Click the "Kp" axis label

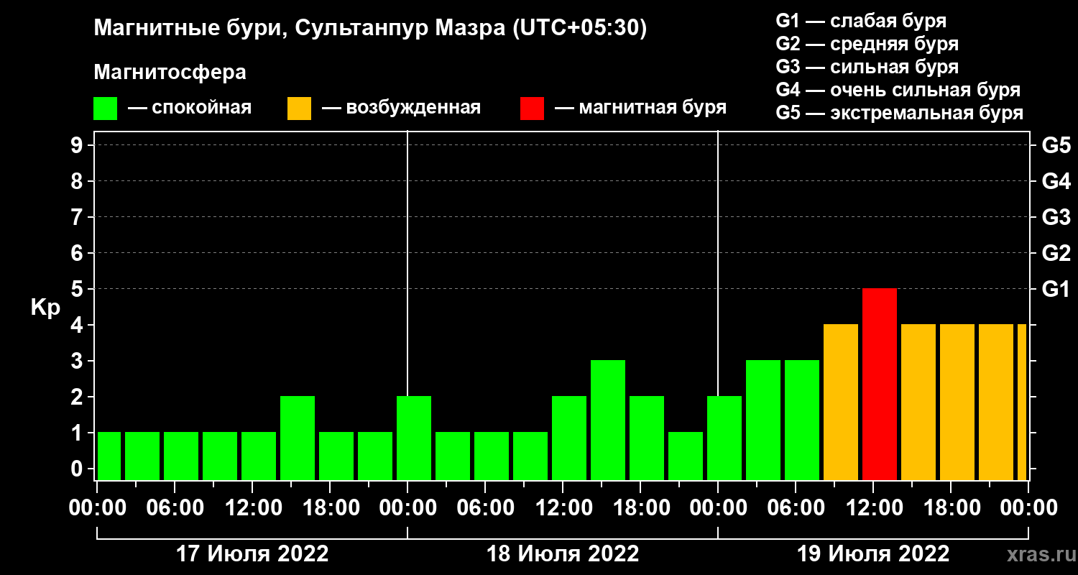pos(45,308)
